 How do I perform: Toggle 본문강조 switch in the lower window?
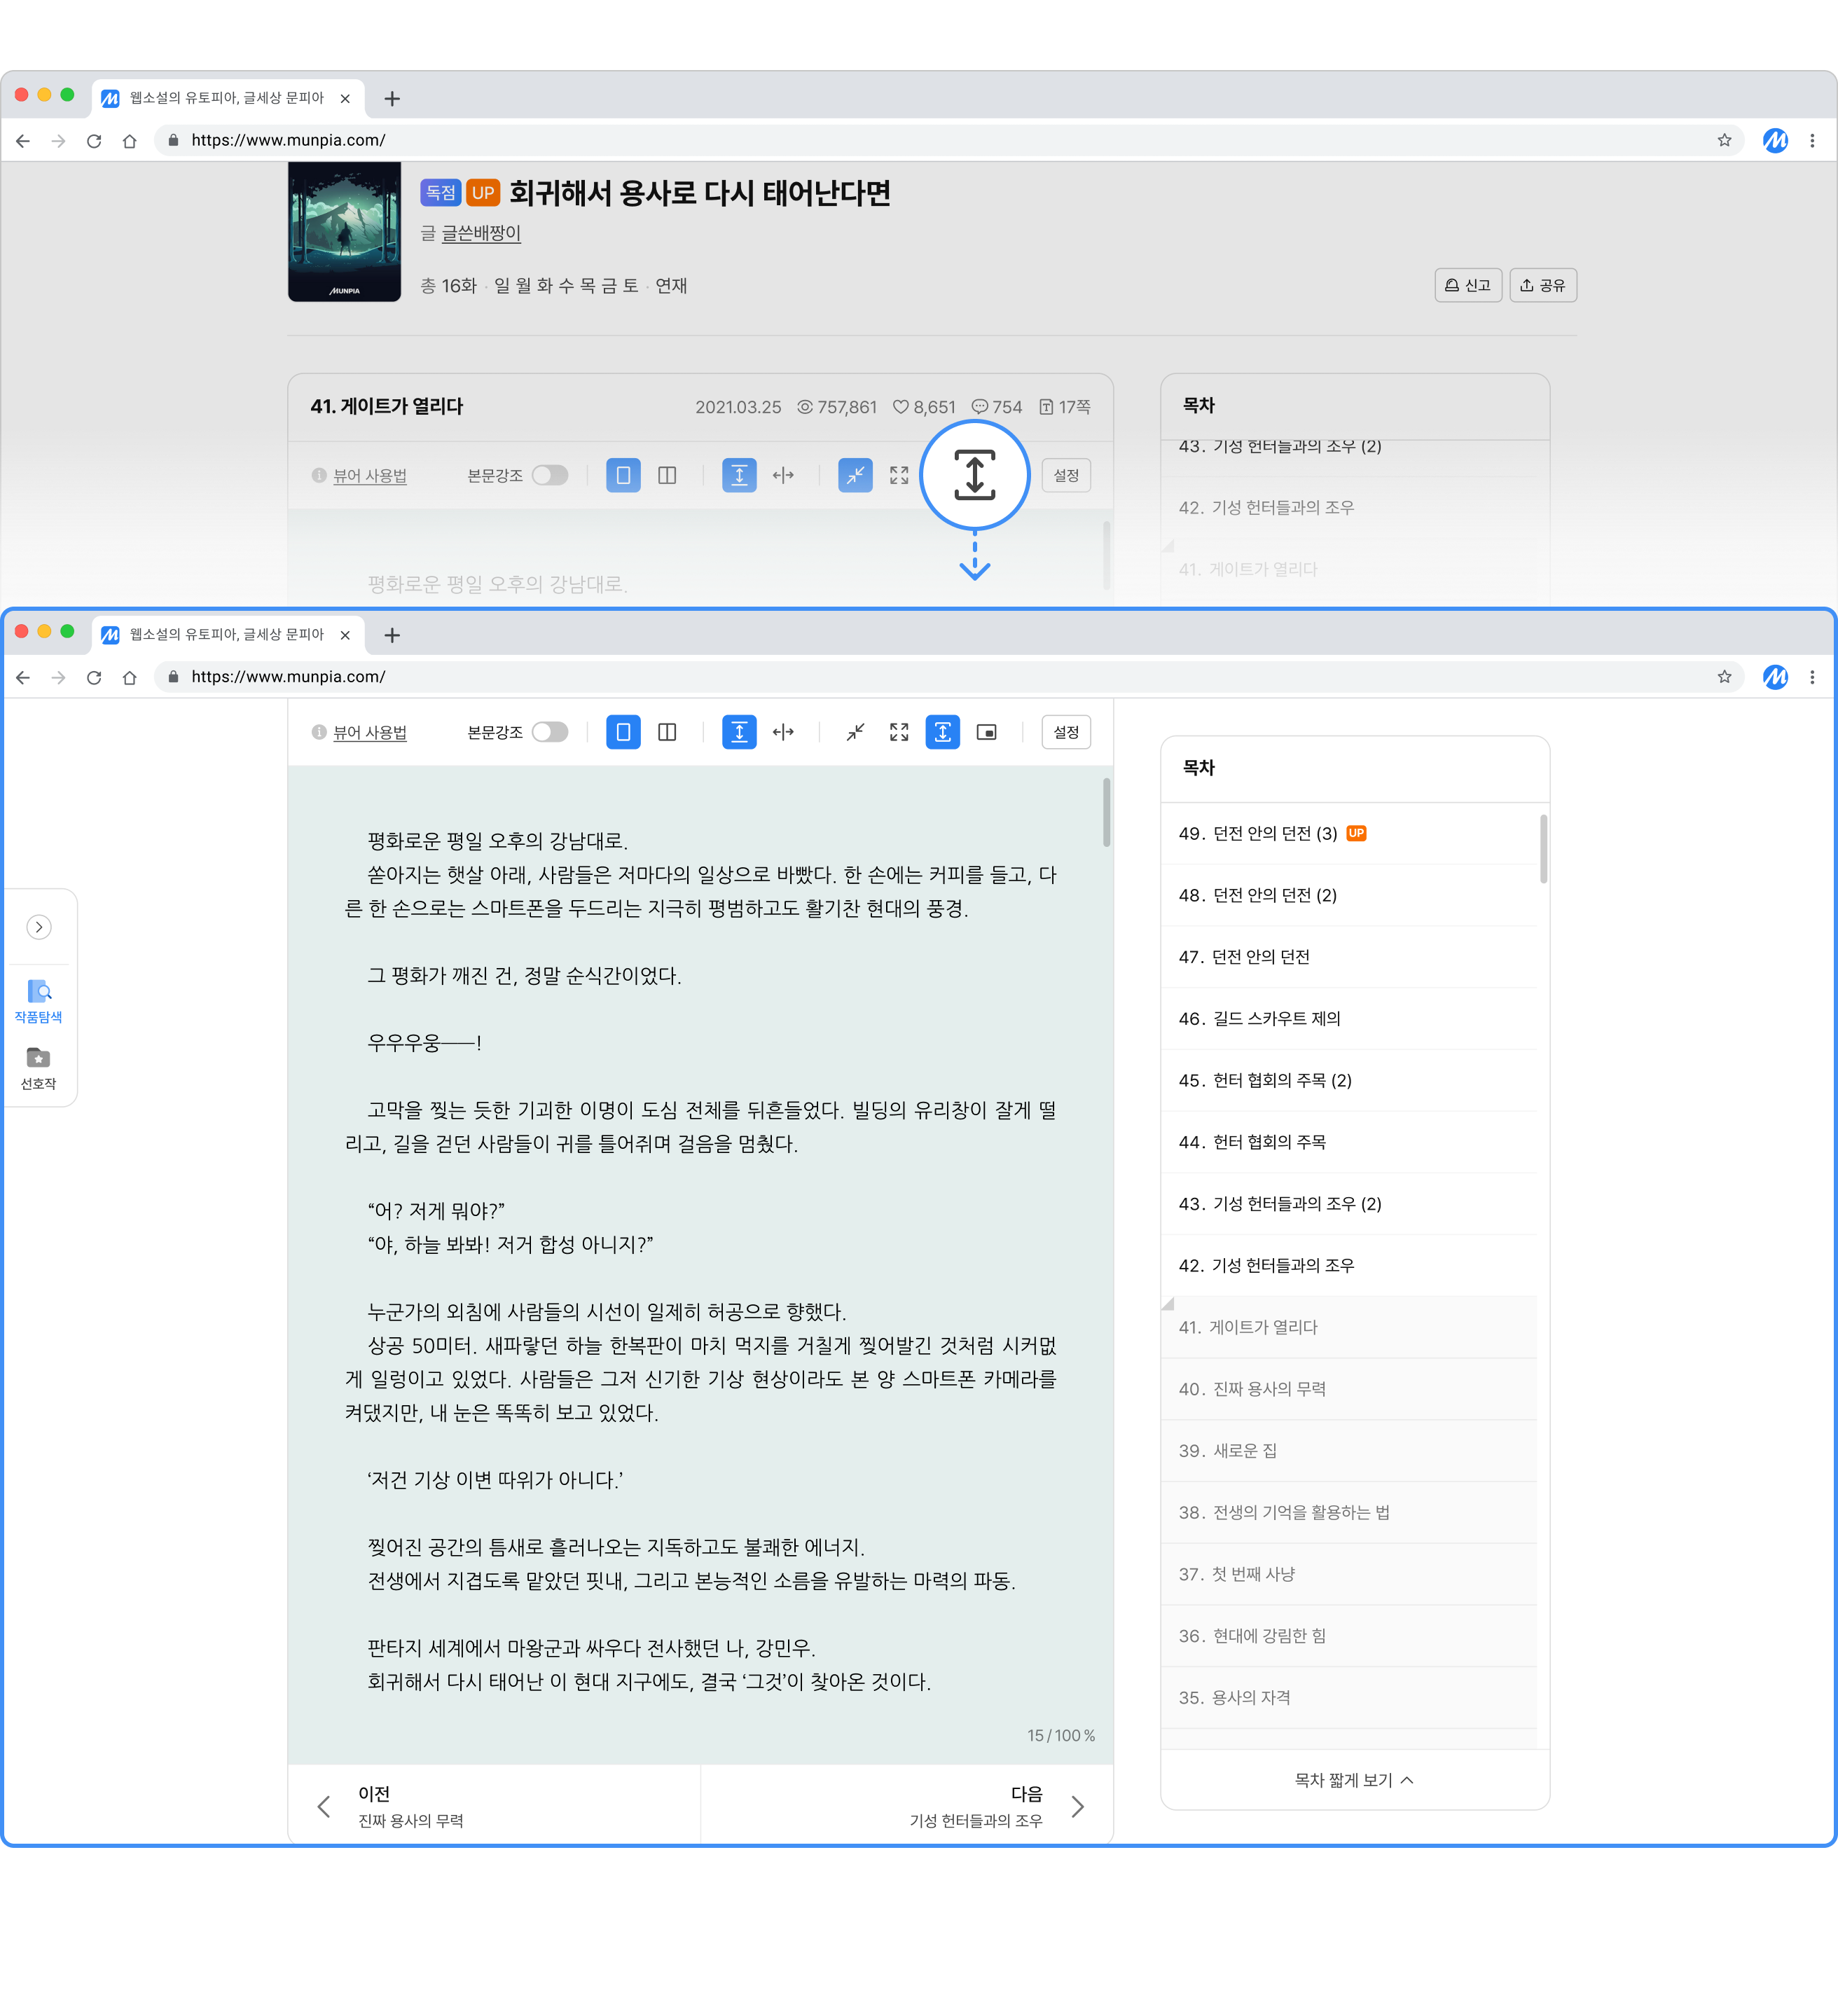[550, 732]
